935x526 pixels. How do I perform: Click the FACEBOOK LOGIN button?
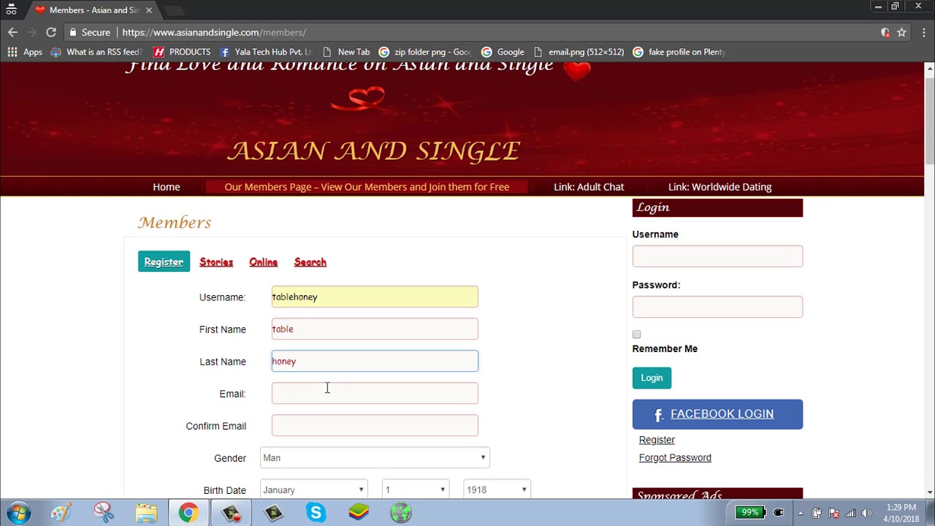pos(717,414)
